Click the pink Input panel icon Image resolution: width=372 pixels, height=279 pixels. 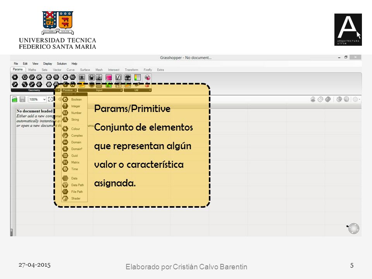coord(108,77)
